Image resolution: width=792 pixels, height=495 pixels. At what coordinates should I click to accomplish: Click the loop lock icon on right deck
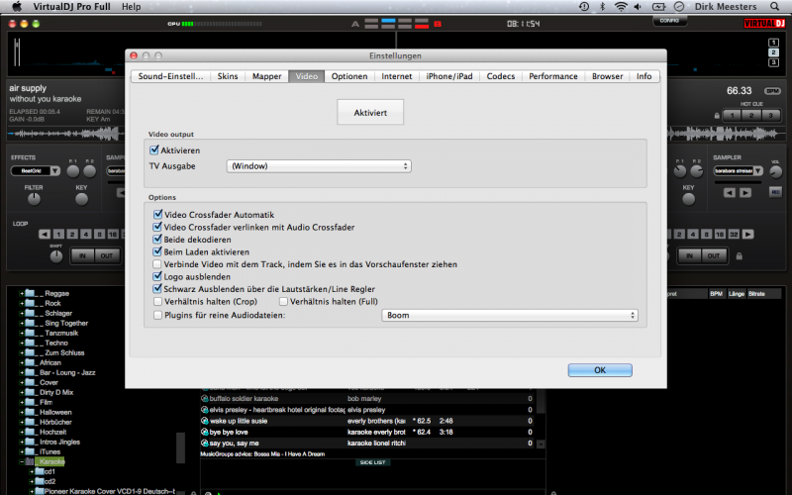pos(740,256)
